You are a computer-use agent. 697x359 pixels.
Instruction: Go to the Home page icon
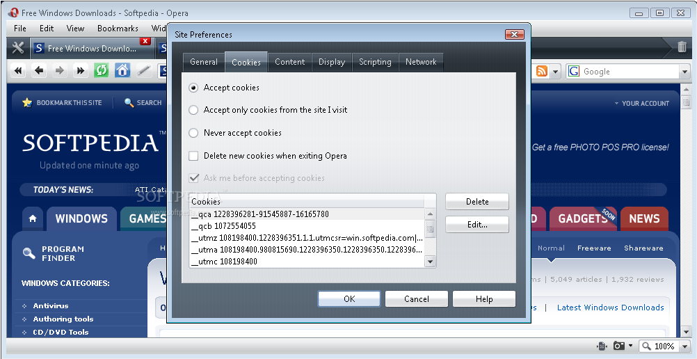pos(122,70)
